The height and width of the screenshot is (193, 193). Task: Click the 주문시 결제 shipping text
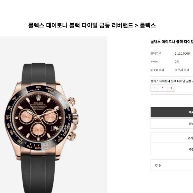[182, 70]
